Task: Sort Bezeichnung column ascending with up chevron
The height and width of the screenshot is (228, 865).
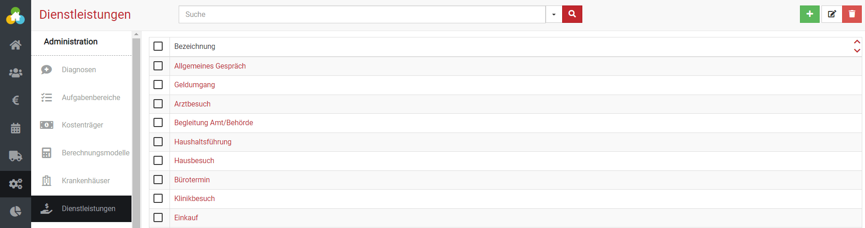Action: [x=857, y=42]
